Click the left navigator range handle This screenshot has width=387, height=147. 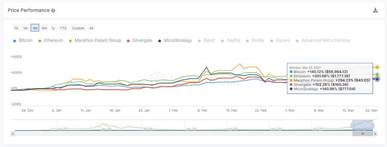pyautogui.click(x=353, y=126)
